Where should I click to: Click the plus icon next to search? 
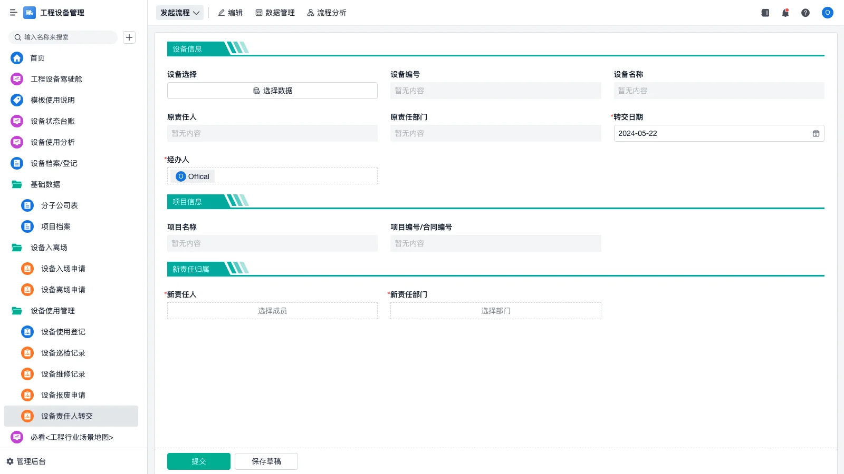[x=129, y=37]
